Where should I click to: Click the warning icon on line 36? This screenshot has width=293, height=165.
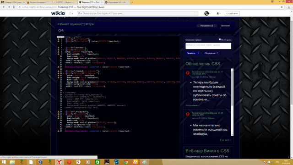pyautogui.click(x=58, y=112)
